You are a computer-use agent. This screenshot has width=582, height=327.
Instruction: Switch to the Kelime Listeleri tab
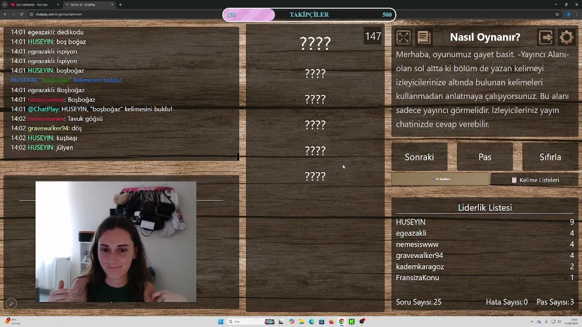535,180
